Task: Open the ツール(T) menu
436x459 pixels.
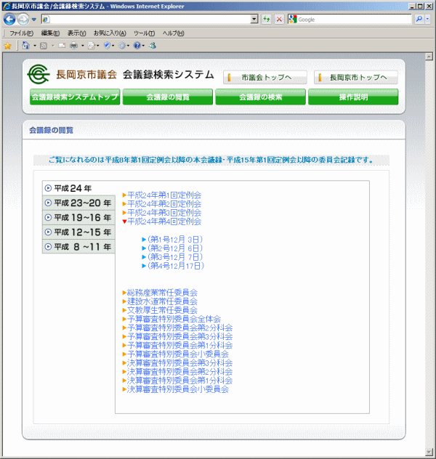Action: (x=144, y=33)
